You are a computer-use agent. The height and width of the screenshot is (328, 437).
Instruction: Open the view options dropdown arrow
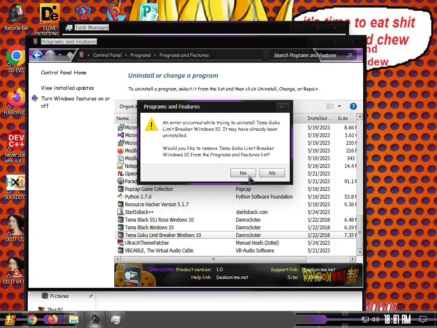[x=339, y=106]
